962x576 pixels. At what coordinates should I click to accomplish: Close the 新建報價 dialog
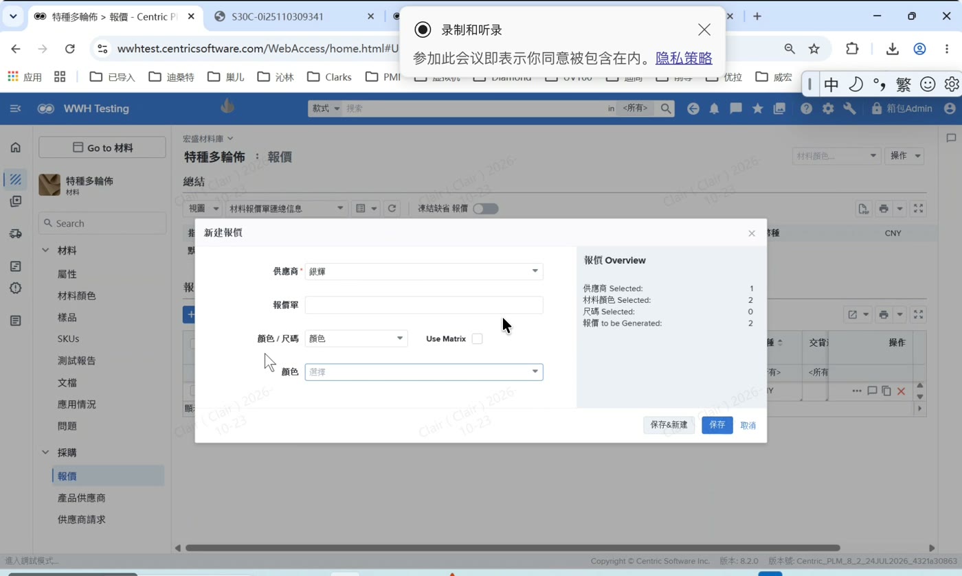(752, 233)
